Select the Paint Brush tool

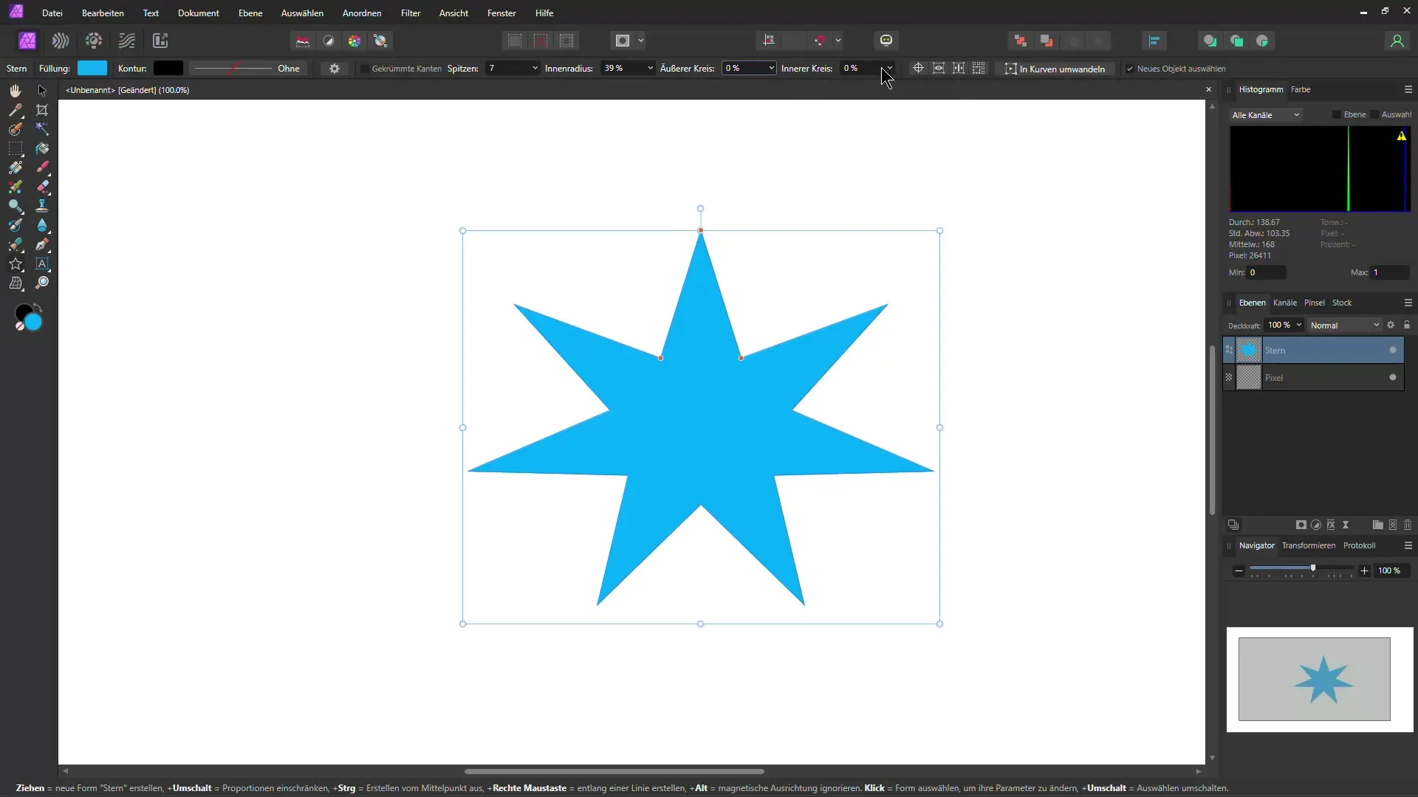click(x=42, y=168)
